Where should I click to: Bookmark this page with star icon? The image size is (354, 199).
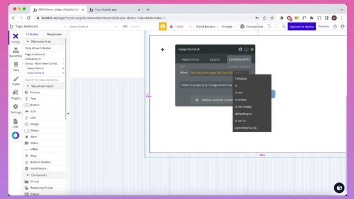point(272,18)
